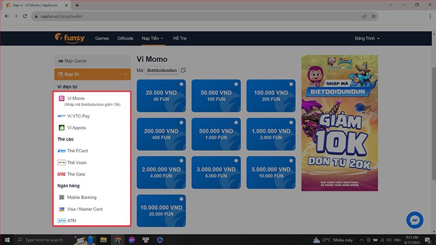Select the 100.000 VND radio option

[x=291, y=84]
